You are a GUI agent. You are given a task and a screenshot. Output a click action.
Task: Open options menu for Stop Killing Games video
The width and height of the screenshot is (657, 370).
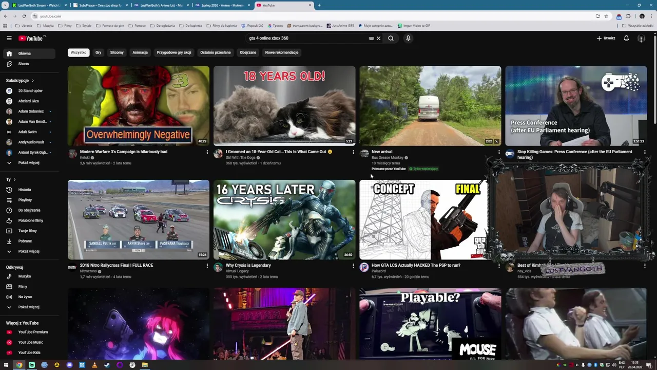[645, 152]
